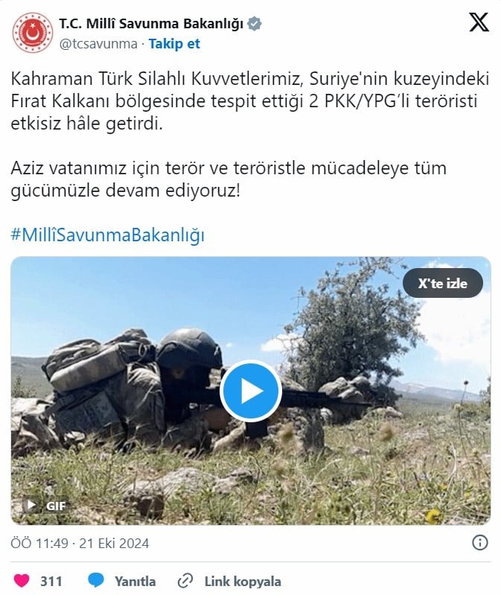
Task: Open the #MillîSavunmaBakanlığı hashtag
Action: click(x=108, y=235)
